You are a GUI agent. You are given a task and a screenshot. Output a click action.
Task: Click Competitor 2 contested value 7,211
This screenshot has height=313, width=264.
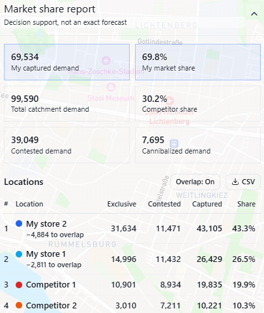point(171,306)
